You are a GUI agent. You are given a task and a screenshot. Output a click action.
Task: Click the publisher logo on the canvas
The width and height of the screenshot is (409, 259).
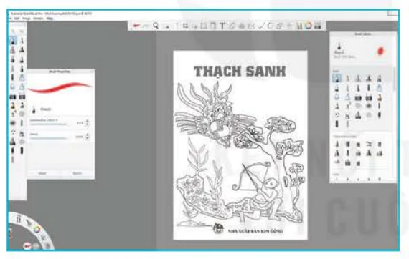pos(218,228)
